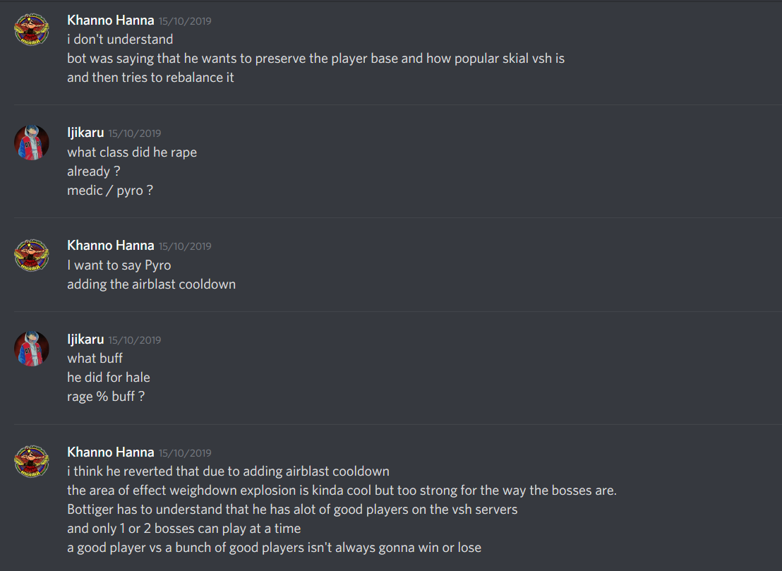Select message 'and then tries to rebalance it'
Screen dimensions: 782x571
[x=150, y=78]
